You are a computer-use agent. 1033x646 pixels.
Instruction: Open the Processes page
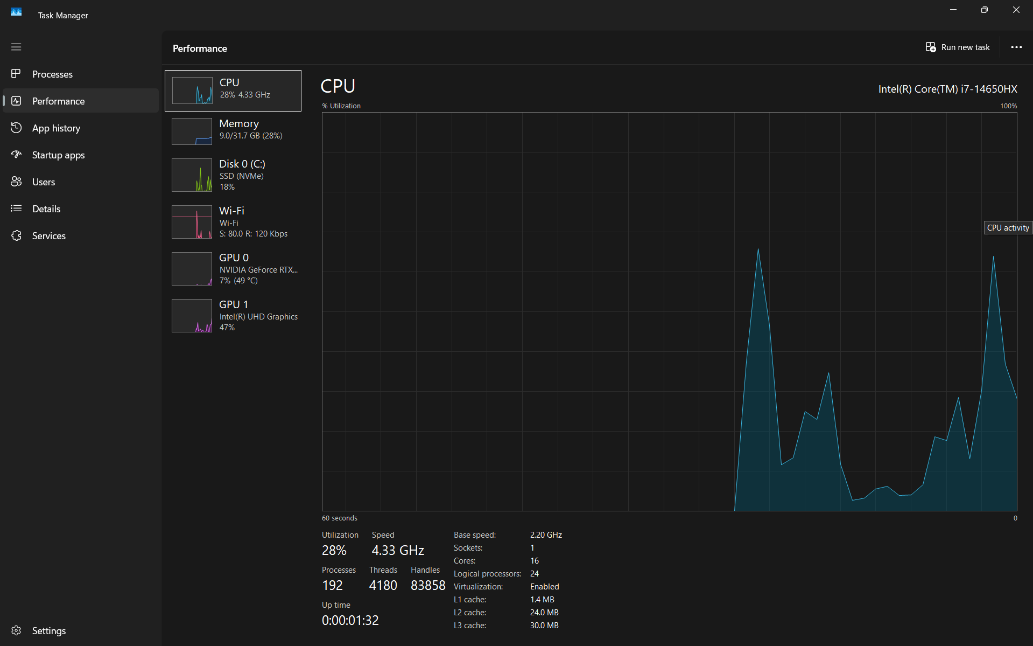tap(81, 74)
